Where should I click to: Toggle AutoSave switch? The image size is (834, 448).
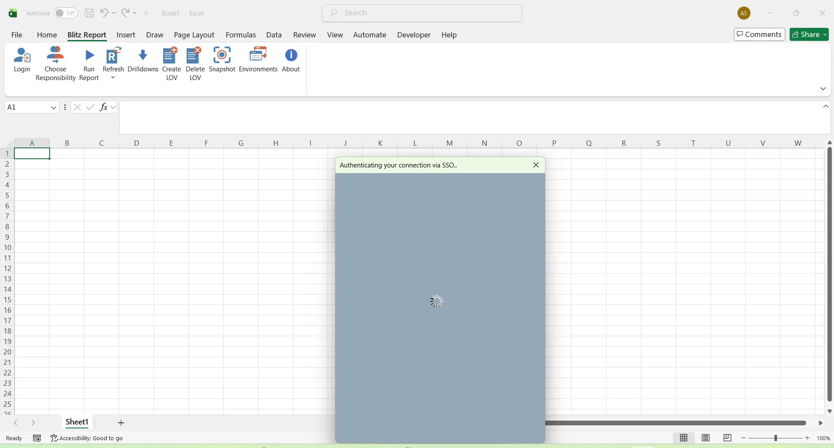[66, 13]
